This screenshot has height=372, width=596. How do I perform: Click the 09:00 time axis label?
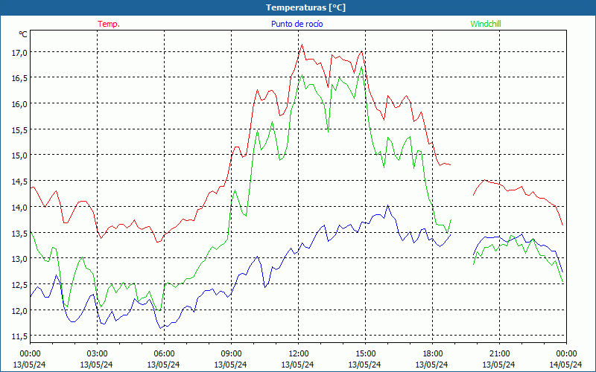pos(231,354)
